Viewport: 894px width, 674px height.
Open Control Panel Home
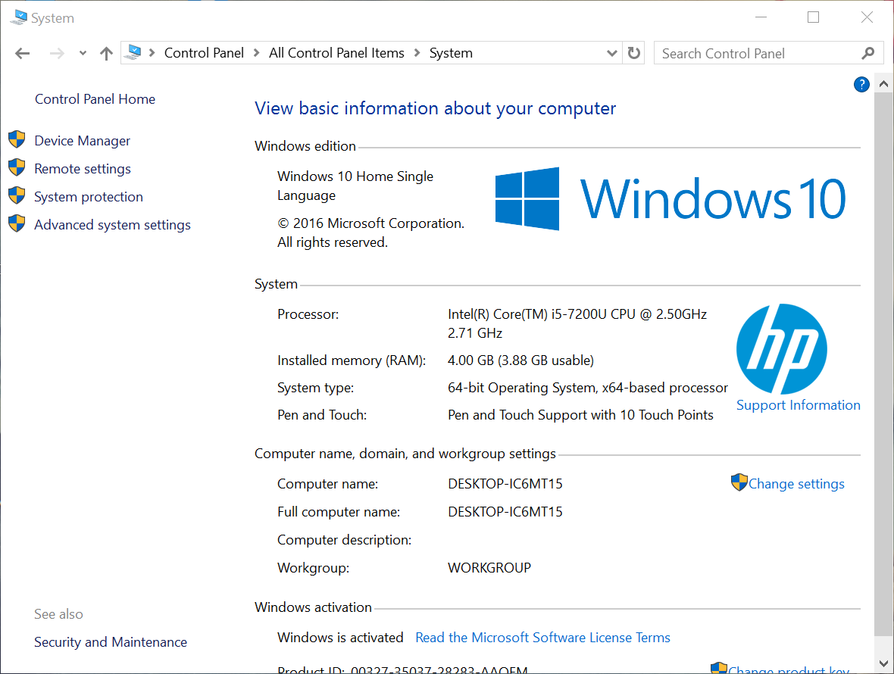95,99
